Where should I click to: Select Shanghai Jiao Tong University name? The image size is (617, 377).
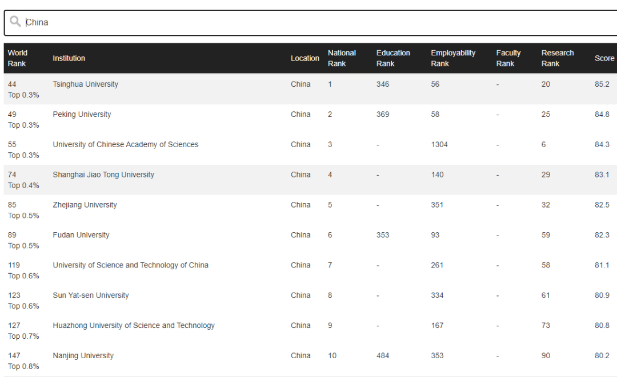[x=103, y=175]
